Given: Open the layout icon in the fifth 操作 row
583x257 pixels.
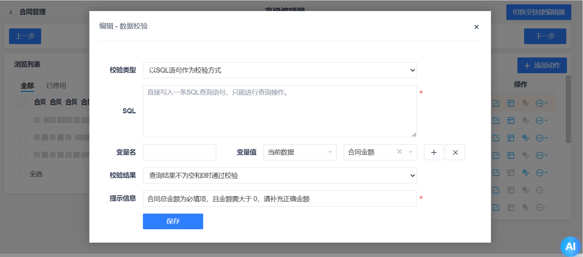Looking at the screenshot, I should point(511,173).
